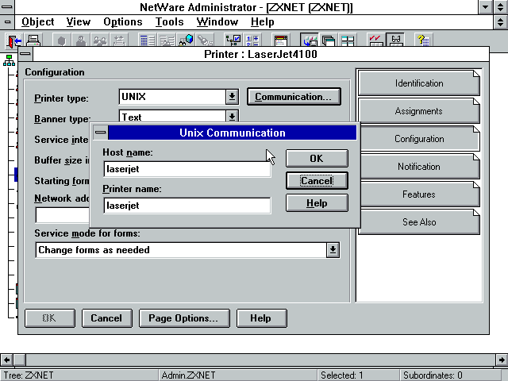Click the horizontal scrollbar thumb
Viewport: 508px width, 381px height.
[x=19, y=360]
